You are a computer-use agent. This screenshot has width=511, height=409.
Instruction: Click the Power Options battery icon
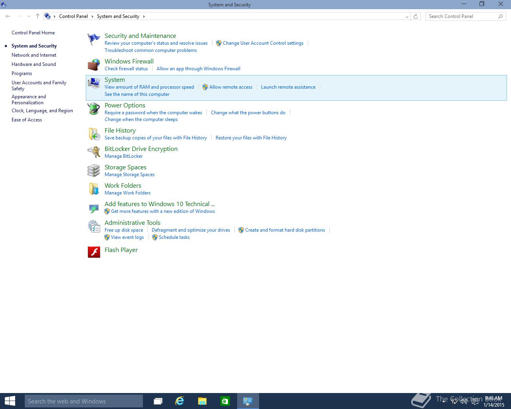(x=94, y=109)
